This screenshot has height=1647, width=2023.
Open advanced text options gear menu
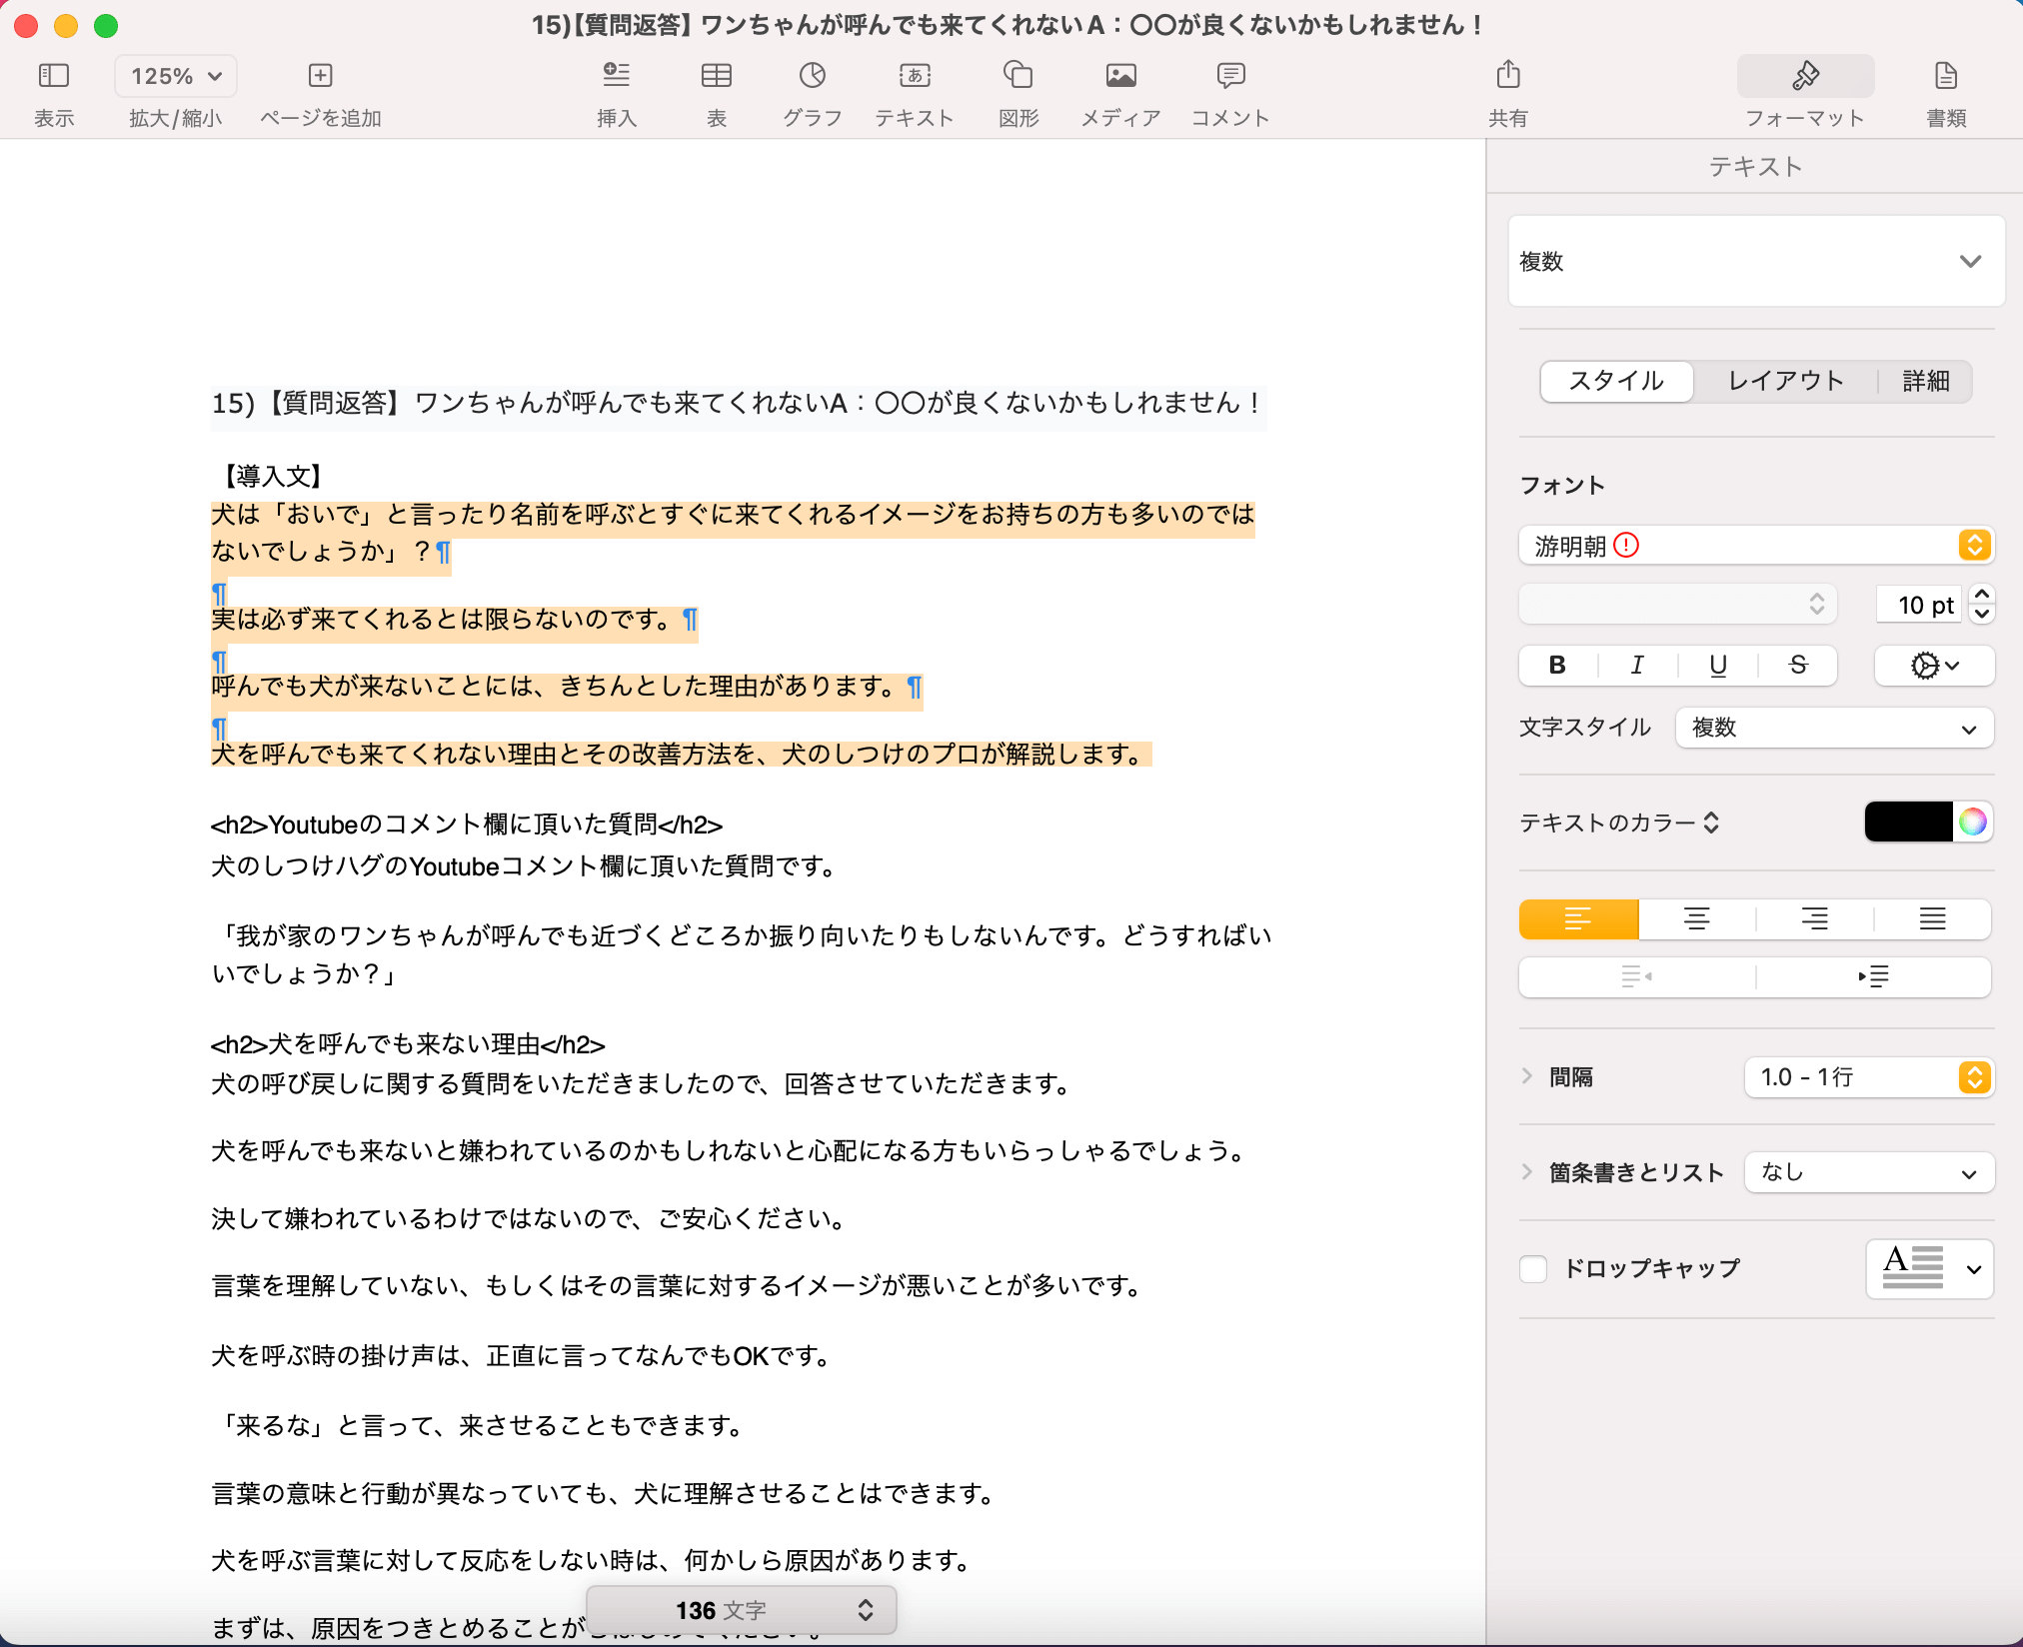[1934, 666]
